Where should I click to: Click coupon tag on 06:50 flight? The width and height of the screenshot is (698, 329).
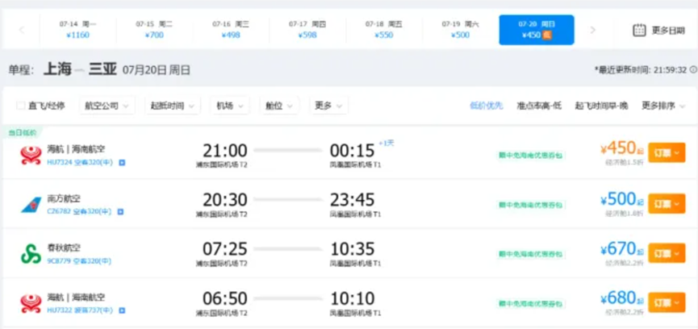click(x=531, y=304)
